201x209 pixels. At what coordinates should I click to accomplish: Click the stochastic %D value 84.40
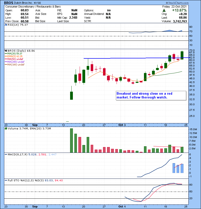pyautogui.click(x=59, y=180)
